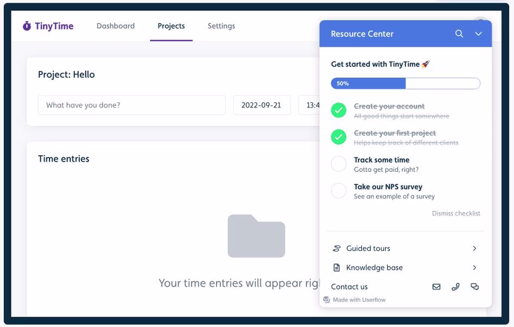Open live chat bubbles icon
Image resolution: width=514 pixels, height=327 pixels.
475,287
